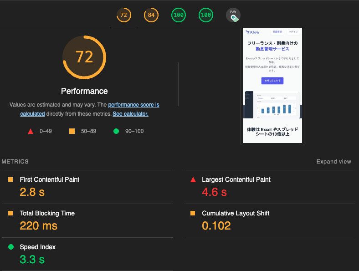Click the 0–49 legend range text

coord(46,131)
